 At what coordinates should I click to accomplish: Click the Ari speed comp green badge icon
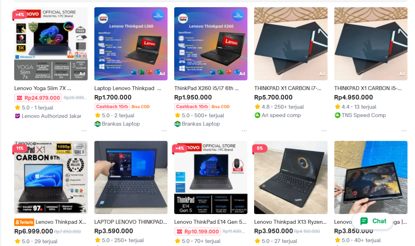[257, 115]
